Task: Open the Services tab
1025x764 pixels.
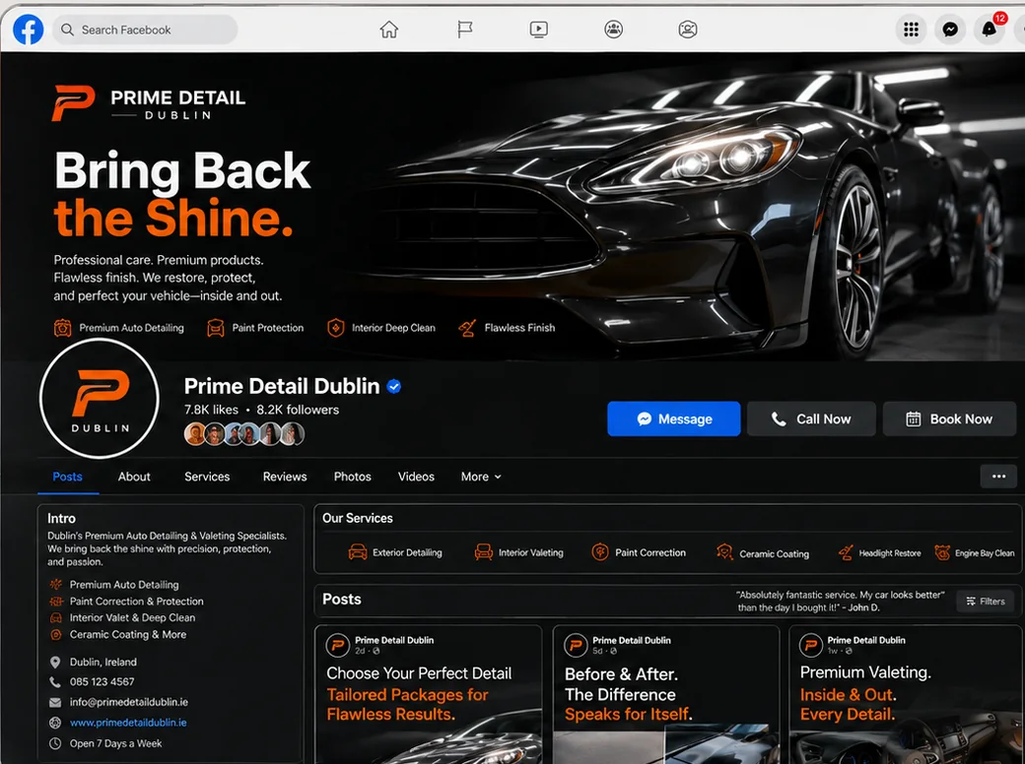Action: 207,477
